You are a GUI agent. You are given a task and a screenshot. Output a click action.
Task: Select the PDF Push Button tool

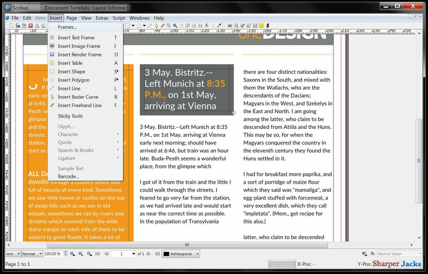click(230, 26)
